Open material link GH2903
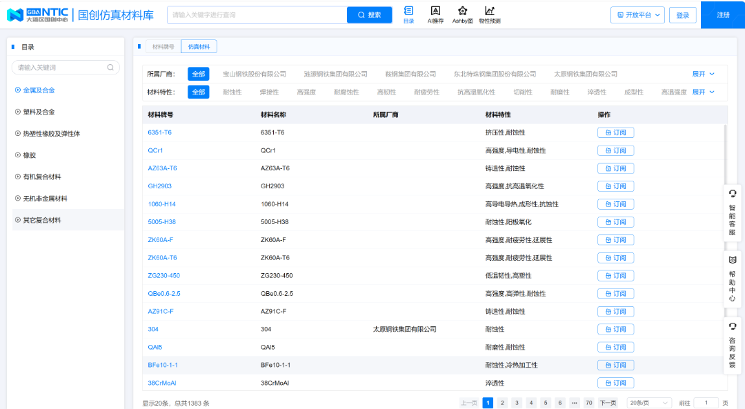Image resolution: width=745 pixels, height=409 pixels. tap(159, 186)
